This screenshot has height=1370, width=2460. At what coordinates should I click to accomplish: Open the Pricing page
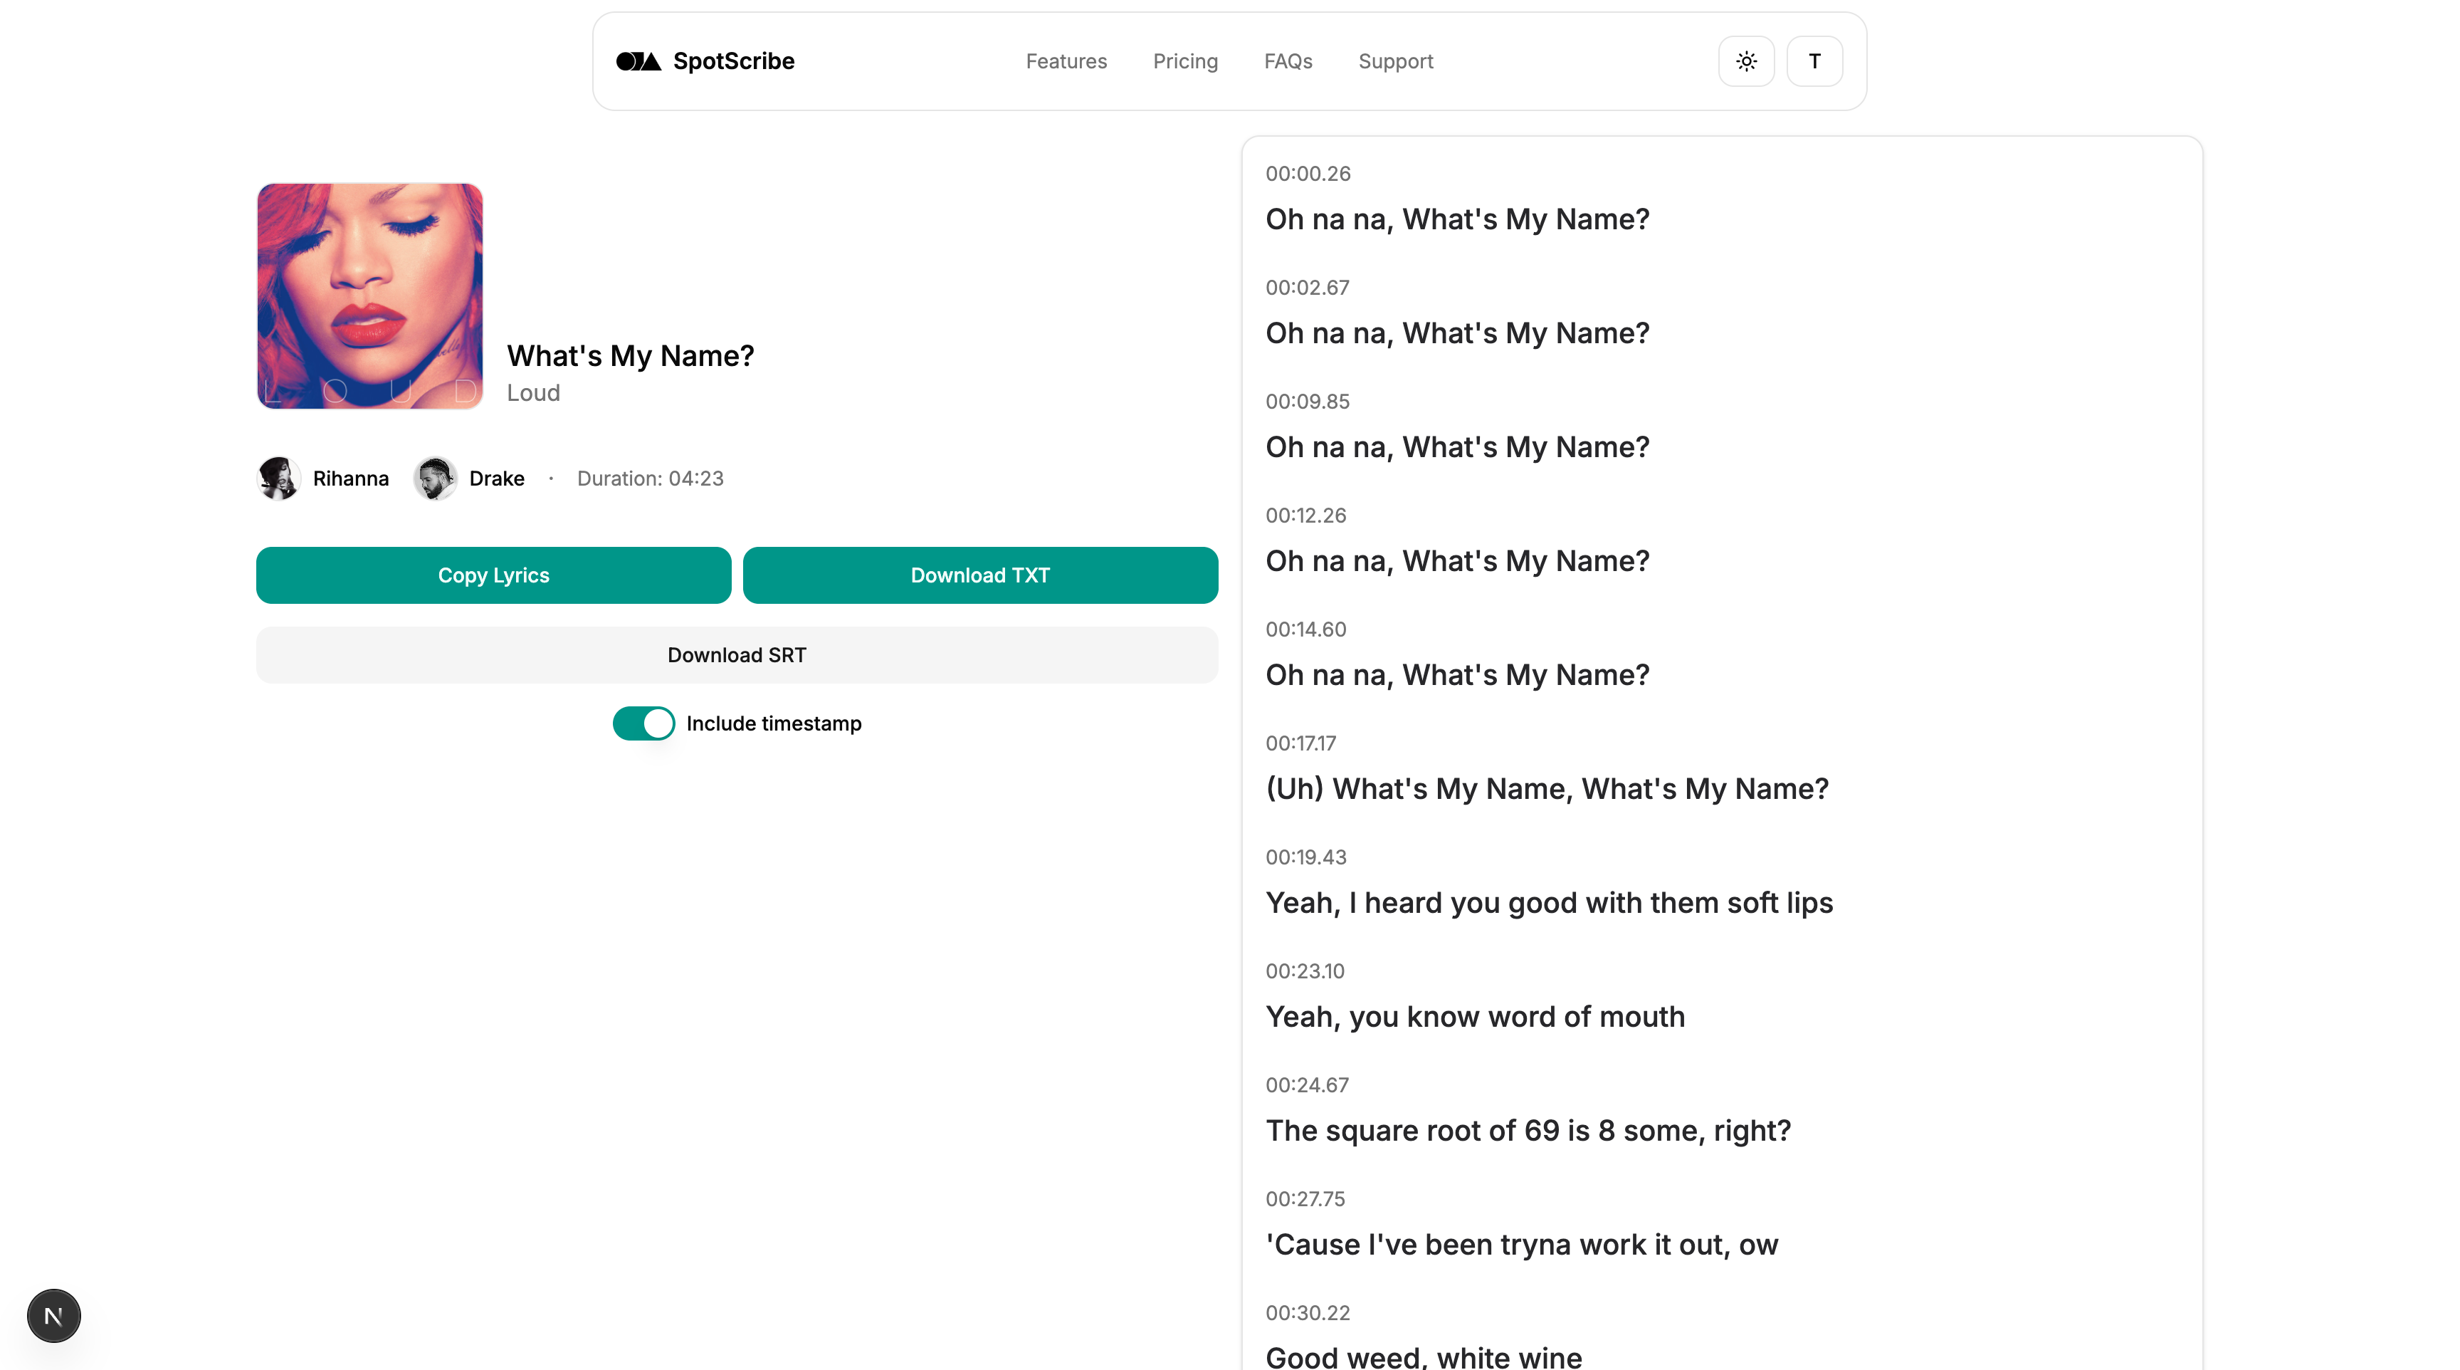pos(1185,61)
